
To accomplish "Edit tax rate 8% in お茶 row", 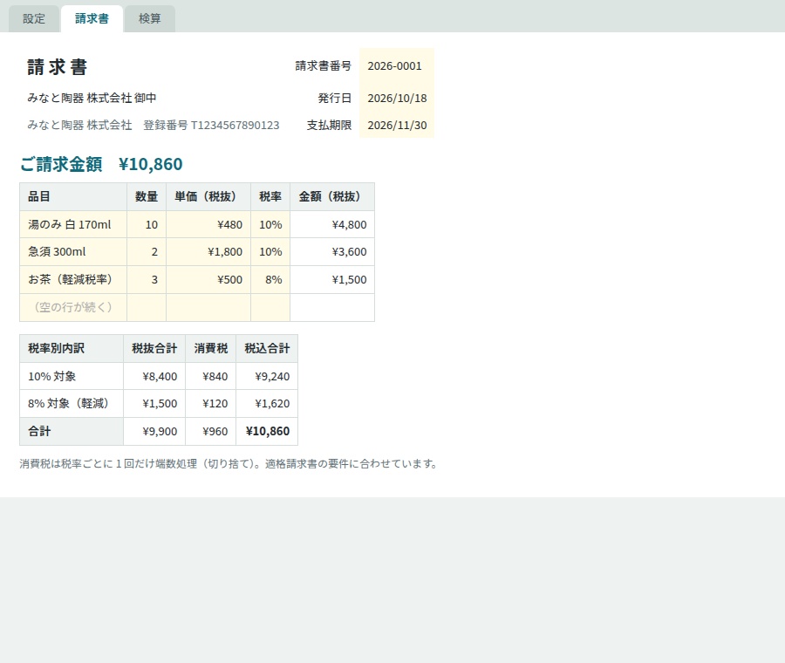I will (x=270, y=279).
